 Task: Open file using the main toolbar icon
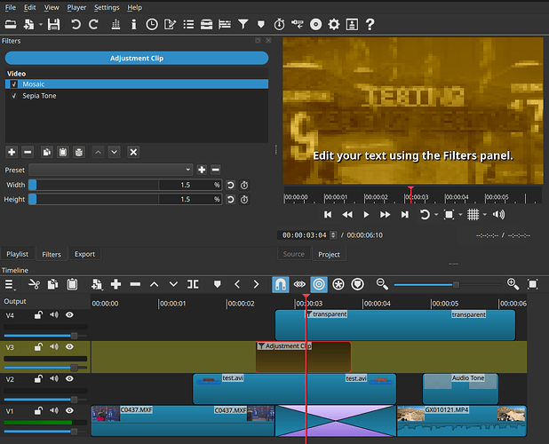pyautogui.click(x=11, y=24)
